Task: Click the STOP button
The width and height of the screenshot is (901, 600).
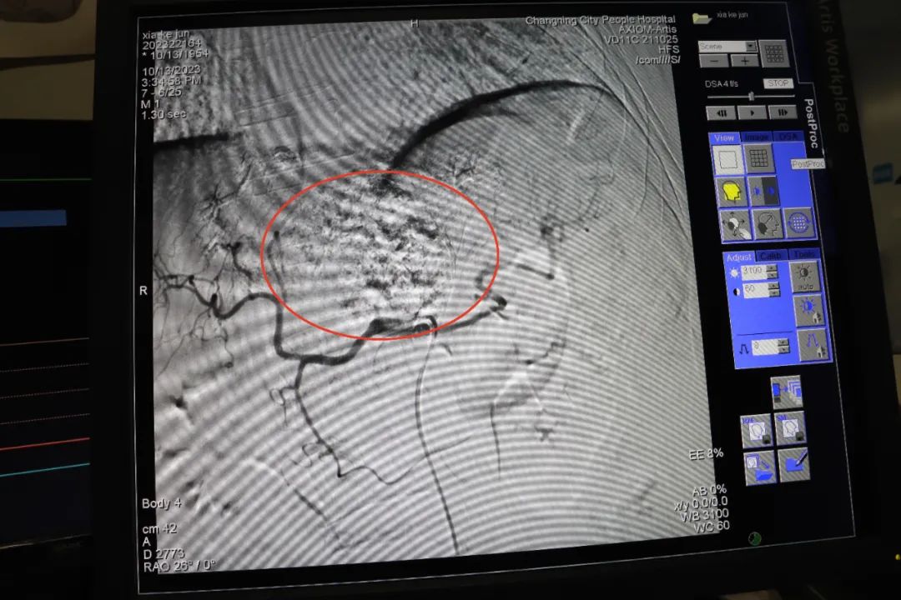Action: 778,83
